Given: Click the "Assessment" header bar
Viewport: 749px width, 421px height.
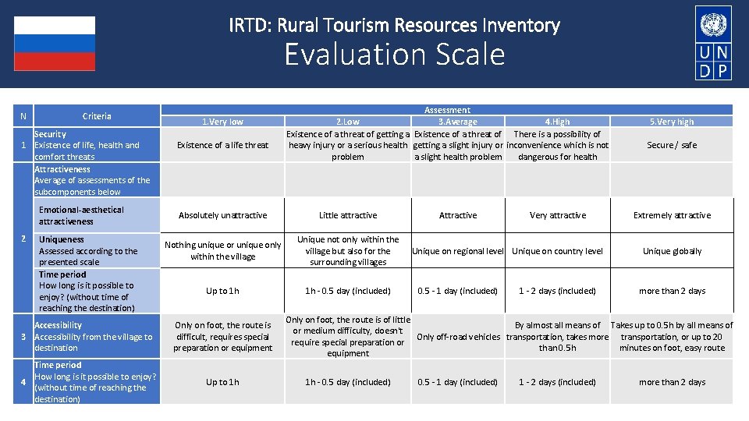Looking at the screenshot, I should (447, 110).
